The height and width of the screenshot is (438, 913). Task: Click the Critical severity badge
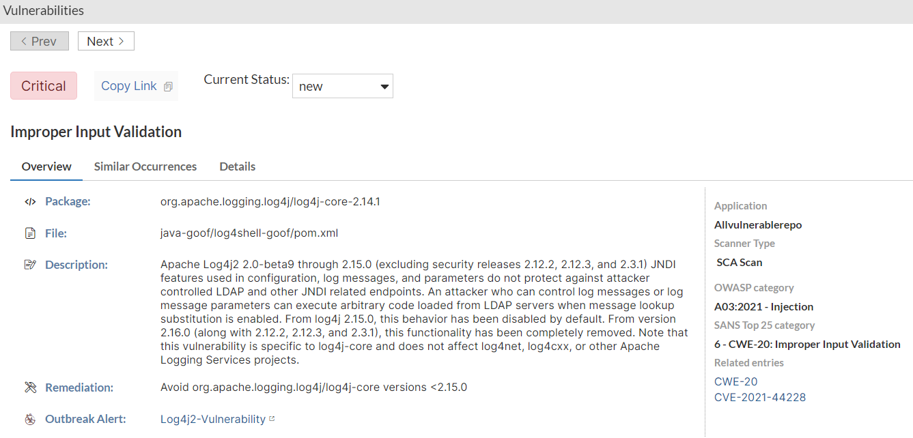[x=43, y=85]
